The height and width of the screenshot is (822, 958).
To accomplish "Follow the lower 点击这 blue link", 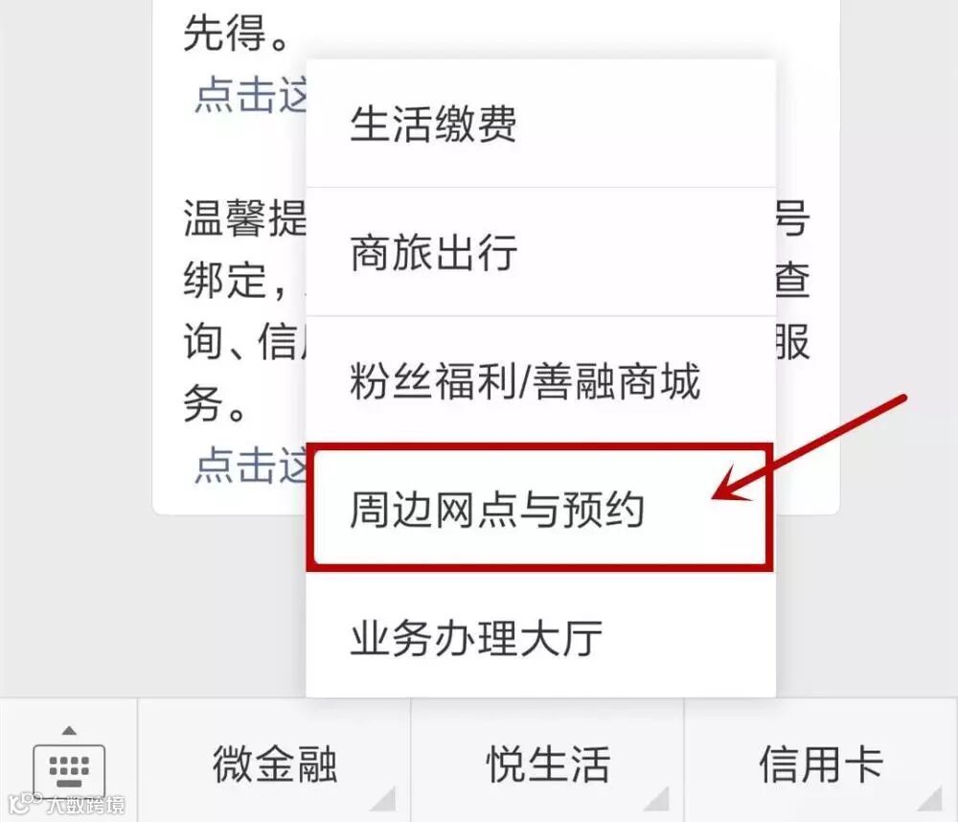I will tap(250, 465).
